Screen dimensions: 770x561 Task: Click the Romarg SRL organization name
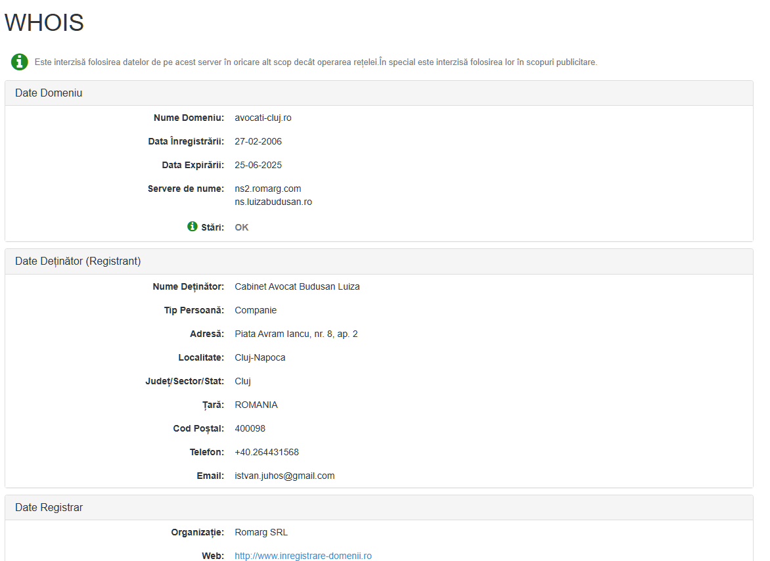pos(261,533)
